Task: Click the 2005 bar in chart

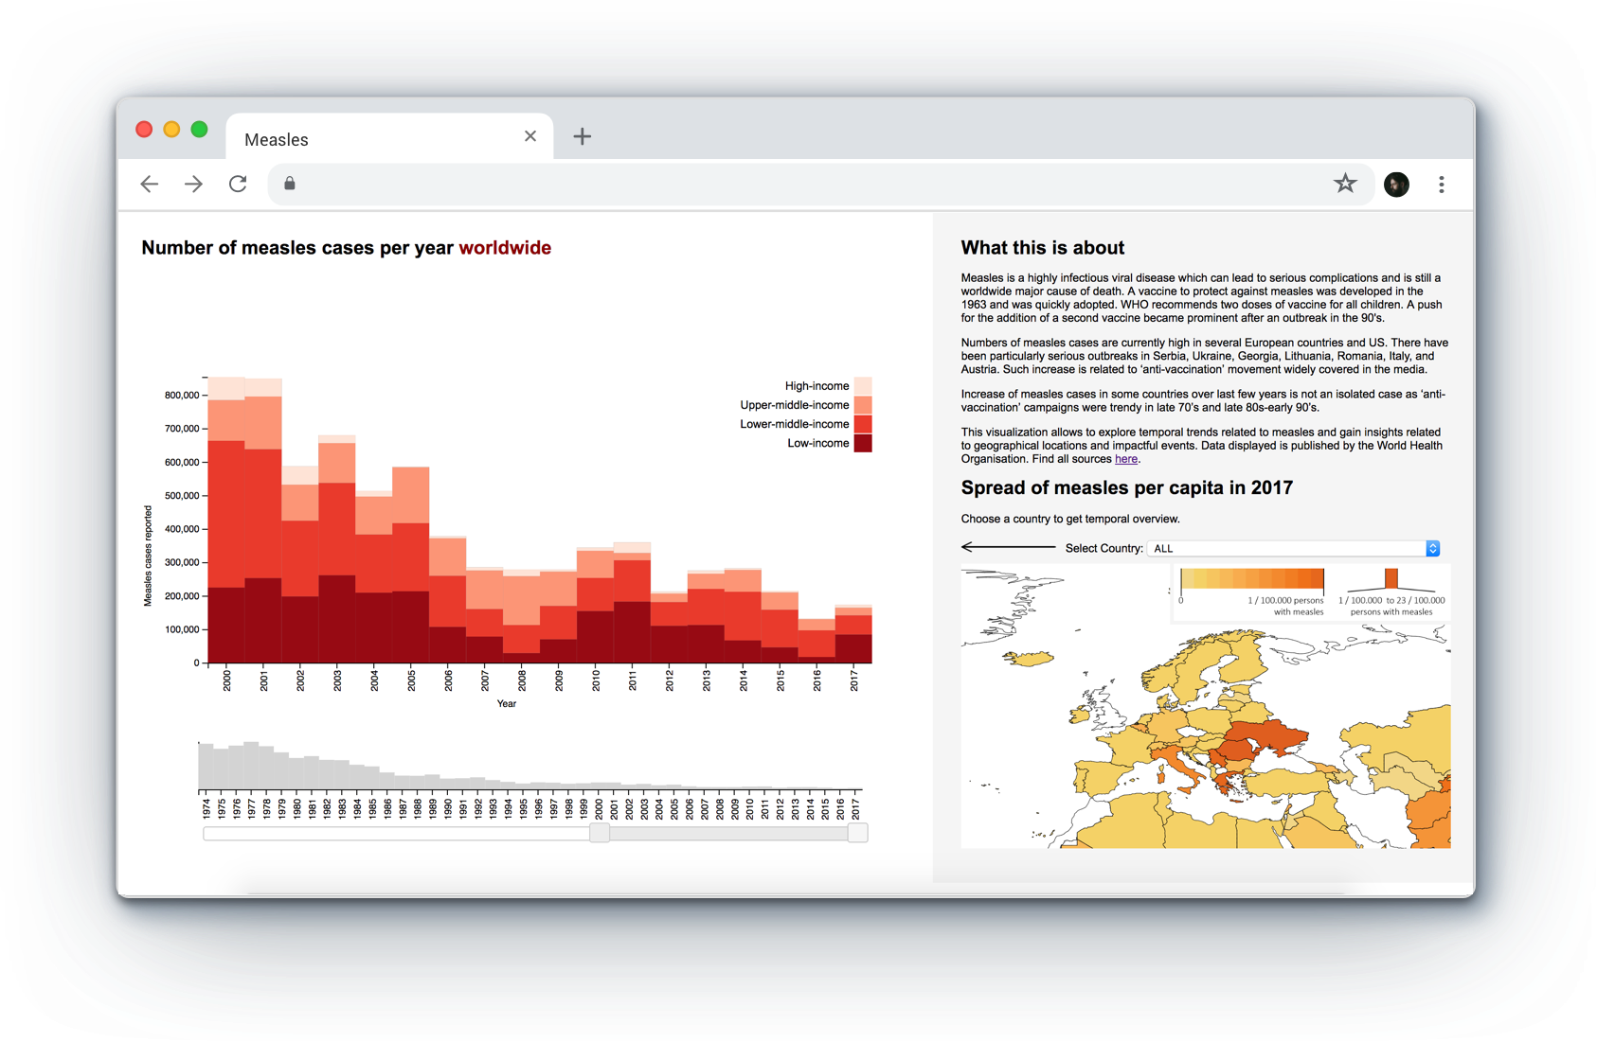Action: point(411,565)
